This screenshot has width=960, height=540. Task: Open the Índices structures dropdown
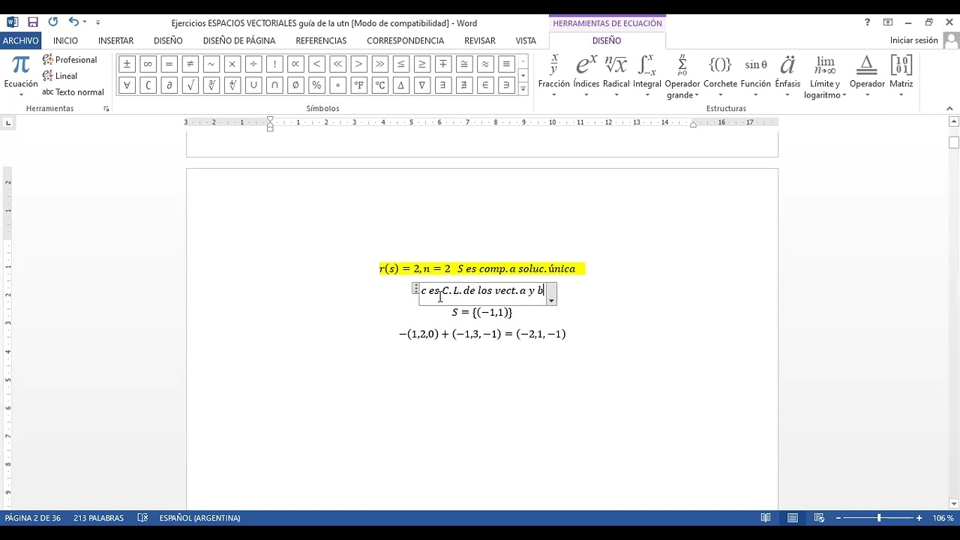[586, 76]
